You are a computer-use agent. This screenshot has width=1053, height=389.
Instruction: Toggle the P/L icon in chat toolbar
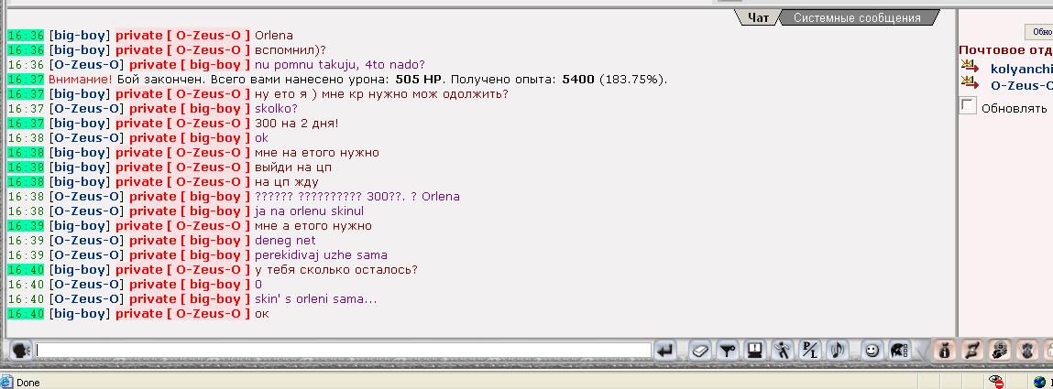[810, 350]
